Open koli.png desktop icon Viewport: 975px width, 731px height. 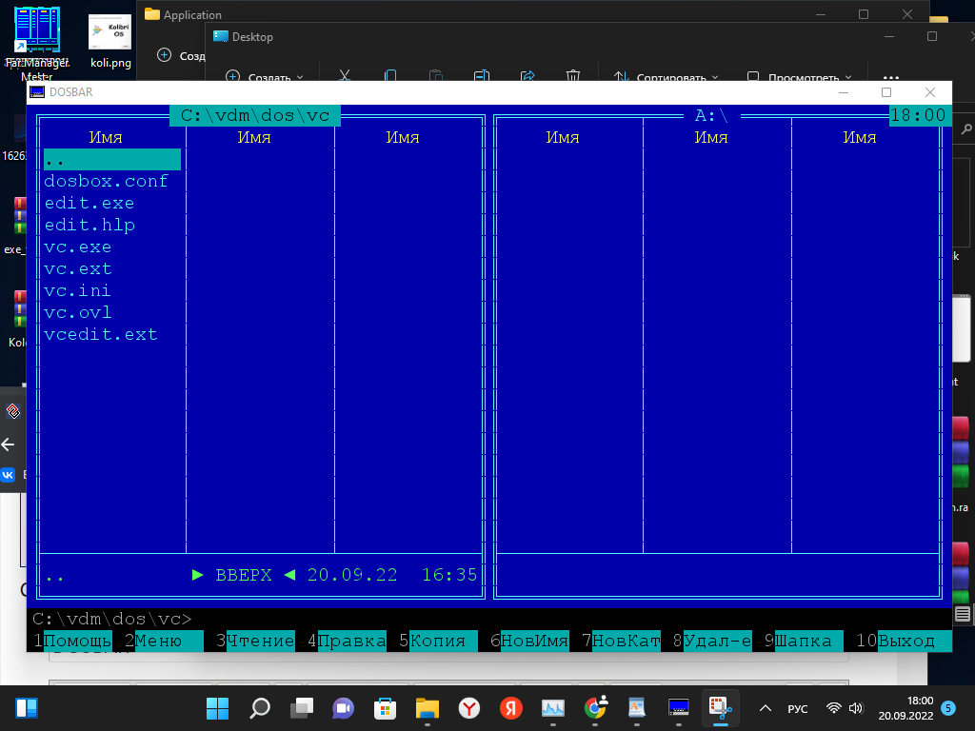(x=110, y=40)
